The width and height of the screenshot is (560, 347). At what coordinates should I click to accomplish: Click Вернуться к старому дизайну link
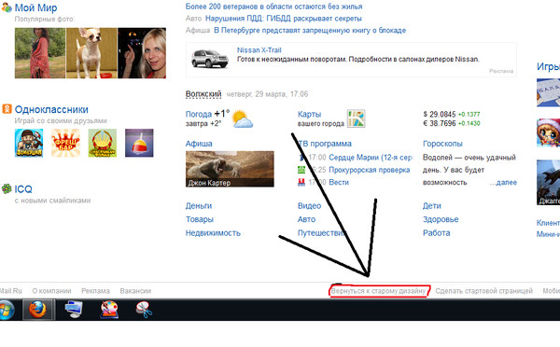pyautogui.click(x=378, y=291)
